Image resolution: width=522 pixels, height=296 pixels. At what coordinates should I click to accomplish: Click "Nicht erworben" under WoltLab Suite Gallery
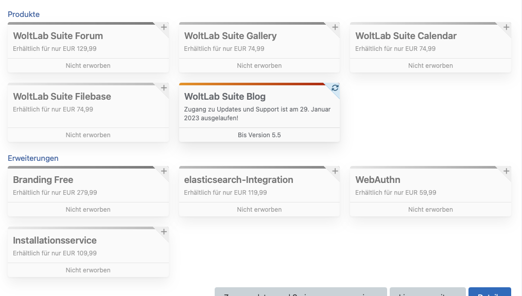tap(259, 66)
